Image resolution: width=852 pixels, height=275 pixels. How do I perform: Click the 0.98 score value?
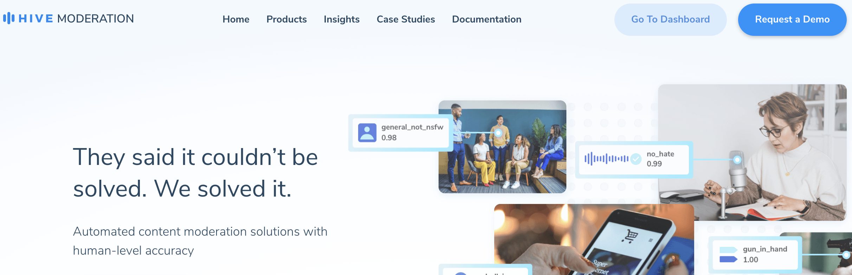(389, 138)
